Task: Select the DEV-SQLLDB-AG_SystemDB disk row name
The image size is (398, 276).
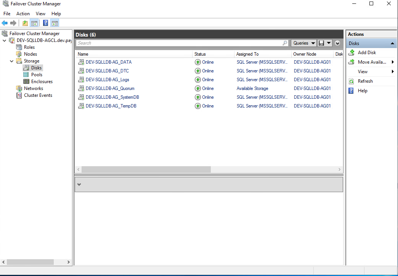Action: pos(112,97)
